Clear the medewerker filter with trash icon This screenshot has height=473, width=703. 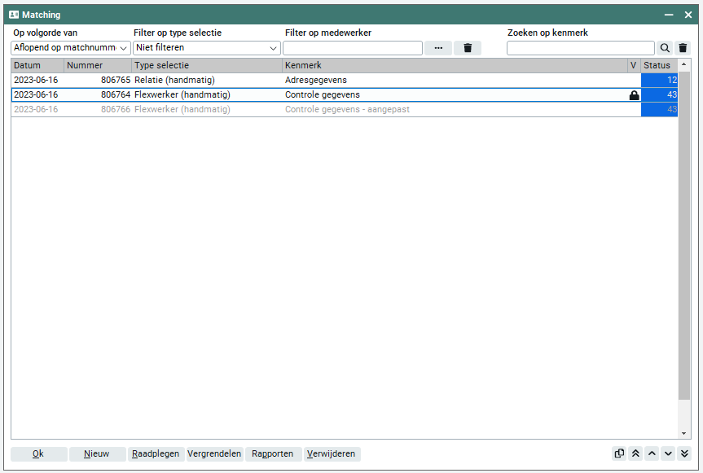(468, 48)
